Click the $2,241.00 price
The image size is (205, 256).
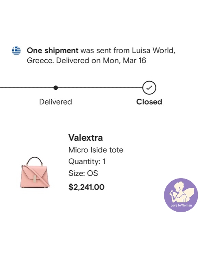point(86,187)
